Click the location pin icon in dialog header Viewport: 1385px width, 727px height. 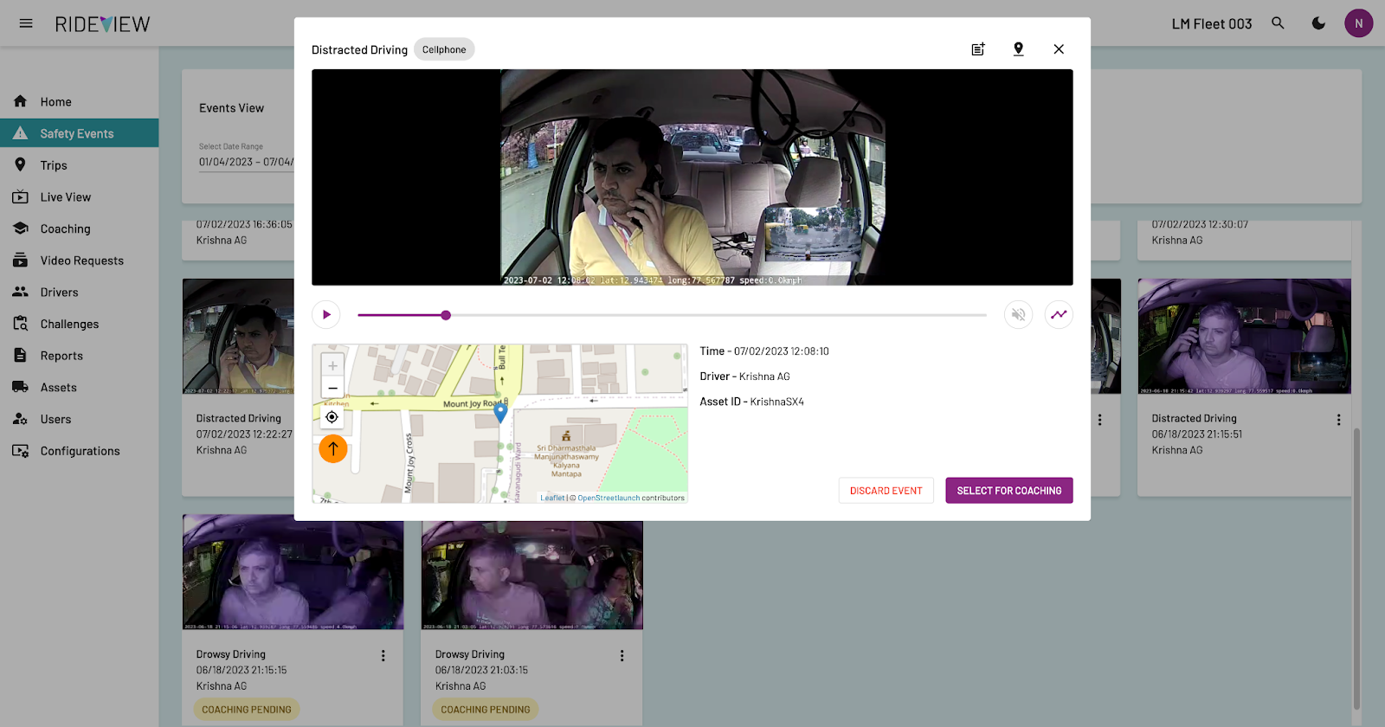(x=1019, y=49)
